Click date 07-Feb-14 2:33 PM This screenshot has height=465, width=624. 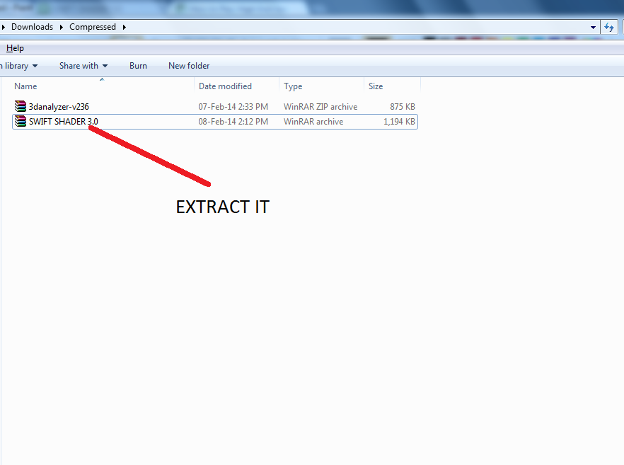[x=233, y=107]
